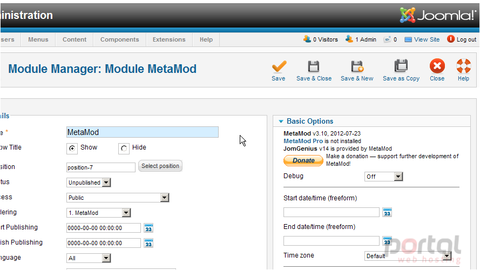Open the Components menu
The image size is (480, 270).
[120, 39]
